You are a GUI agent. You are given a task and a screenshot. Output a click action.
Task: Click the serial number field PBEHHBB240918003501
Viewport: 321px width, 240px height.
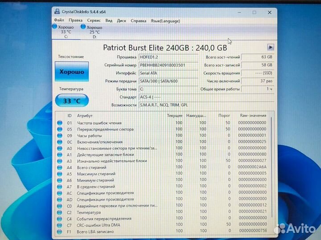click(168, 65)
